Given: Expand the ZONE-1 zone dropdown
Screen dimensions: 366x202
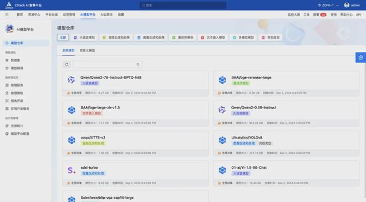Looking at the screenshot, I should coord(328,5).
